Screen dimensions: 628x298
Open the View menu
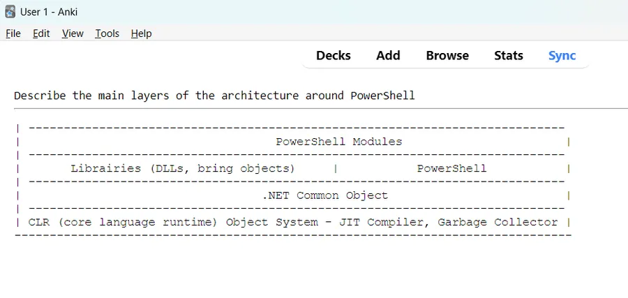point(73,33)
